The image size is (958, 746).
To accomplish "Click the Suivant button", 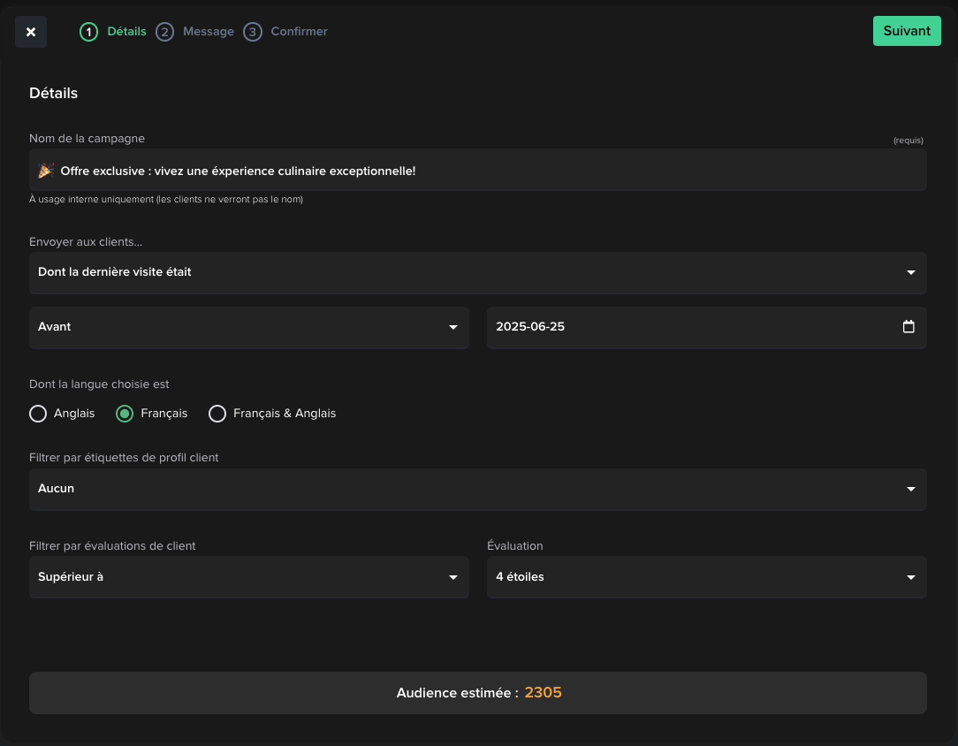I will (x=907, y=30).
